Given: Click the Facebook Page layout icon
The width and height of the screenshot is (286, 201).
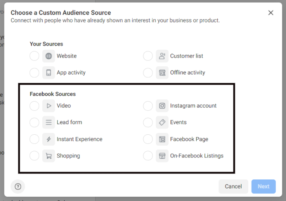Looking at the screenshot, I should click(162, 139).
